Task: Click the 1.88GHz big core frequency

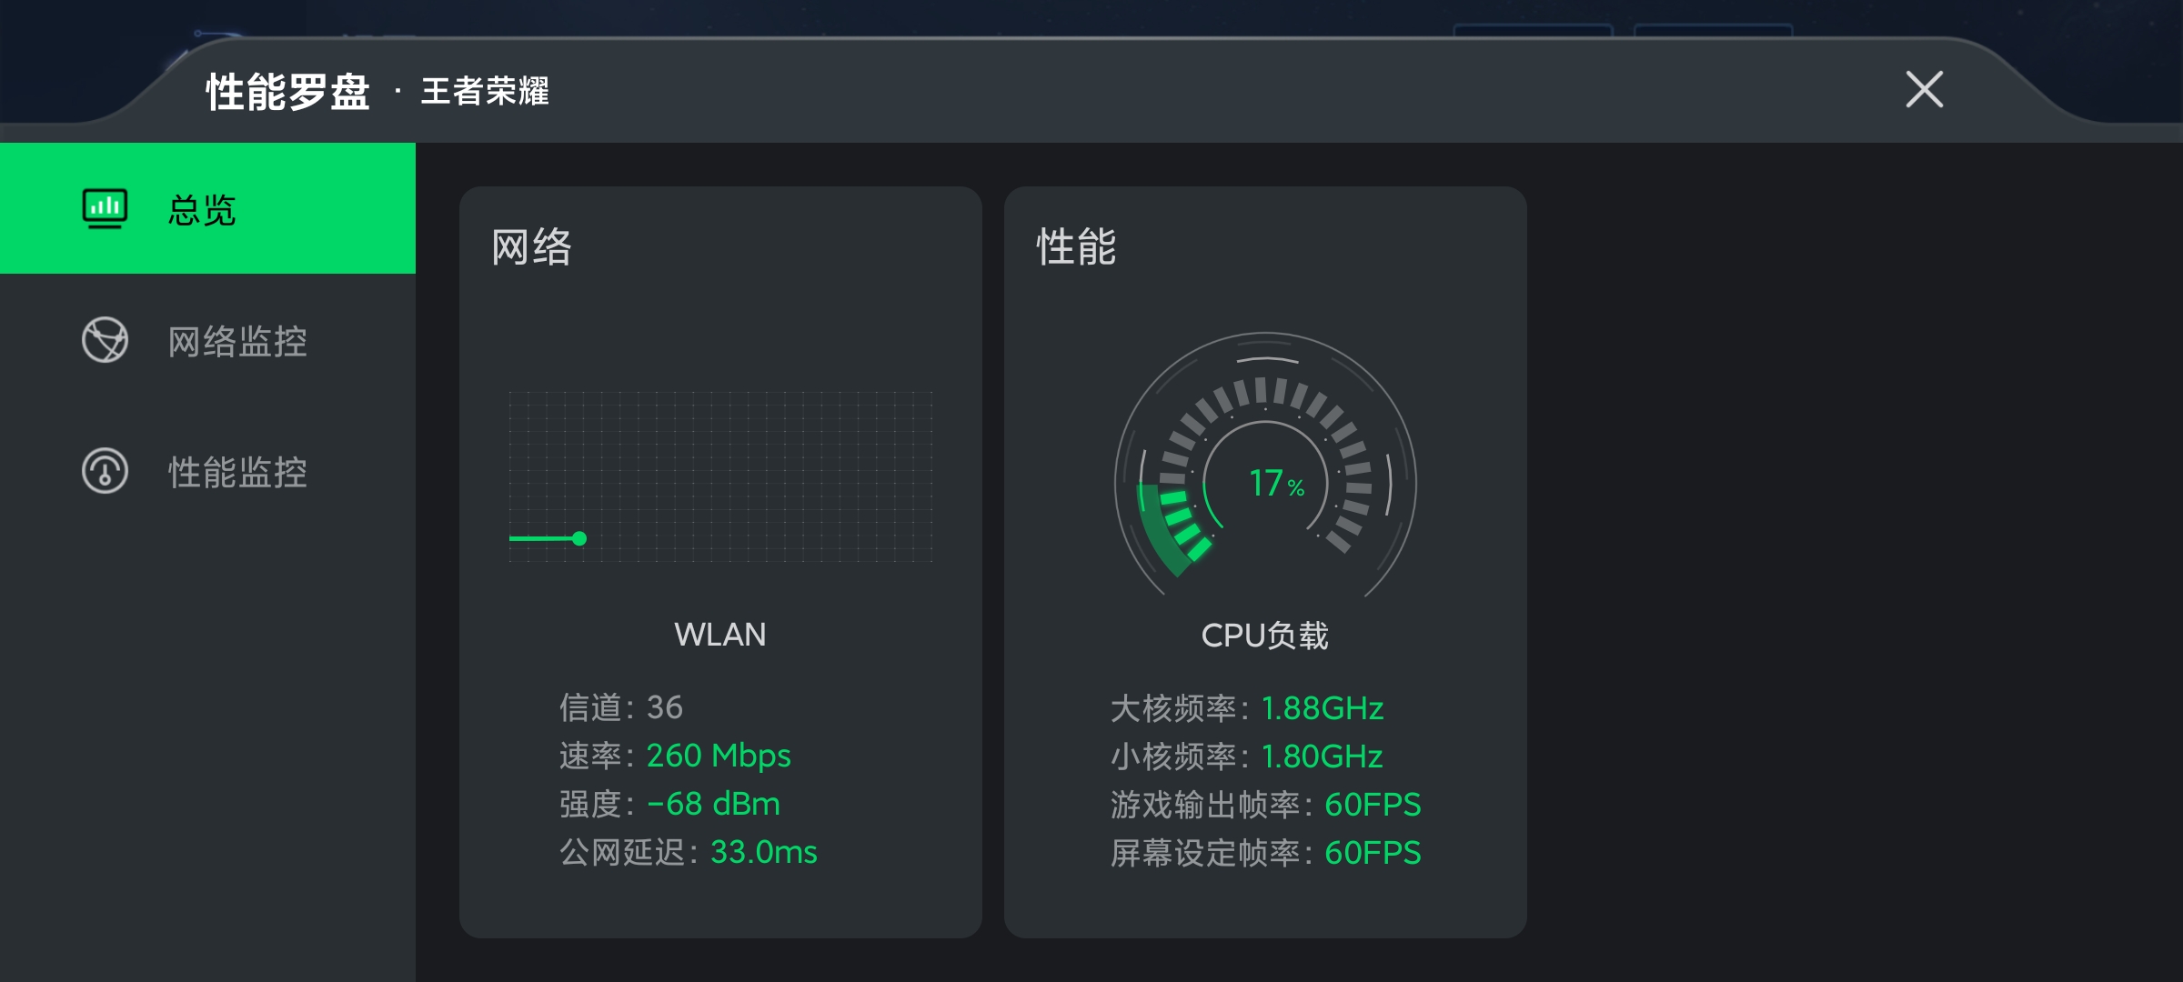Action: (1323, 707)
